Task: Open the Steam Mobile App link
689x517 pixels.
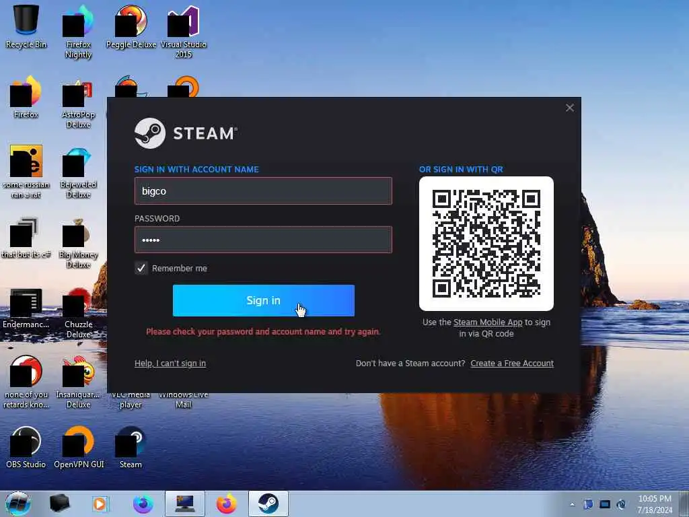Action: tap(488, 322)
